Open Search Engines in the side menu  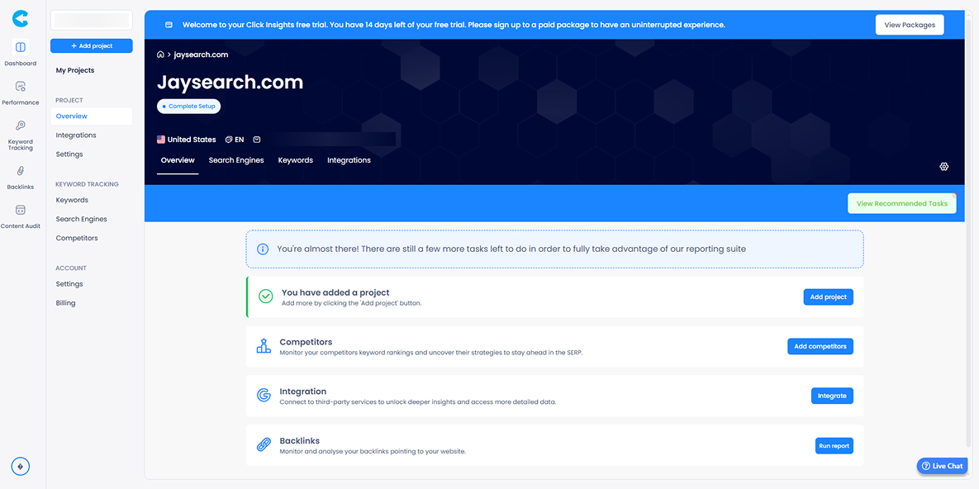(x=81, y=219)
